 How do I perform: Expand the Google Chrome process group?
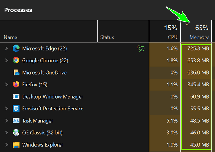click(6, 60)
